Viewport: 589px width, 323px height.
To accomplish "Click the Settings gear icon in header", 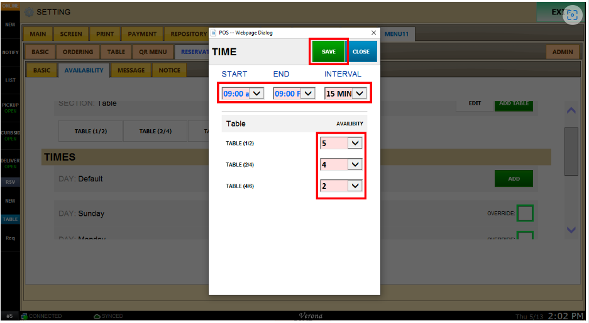I will point(29,13).
